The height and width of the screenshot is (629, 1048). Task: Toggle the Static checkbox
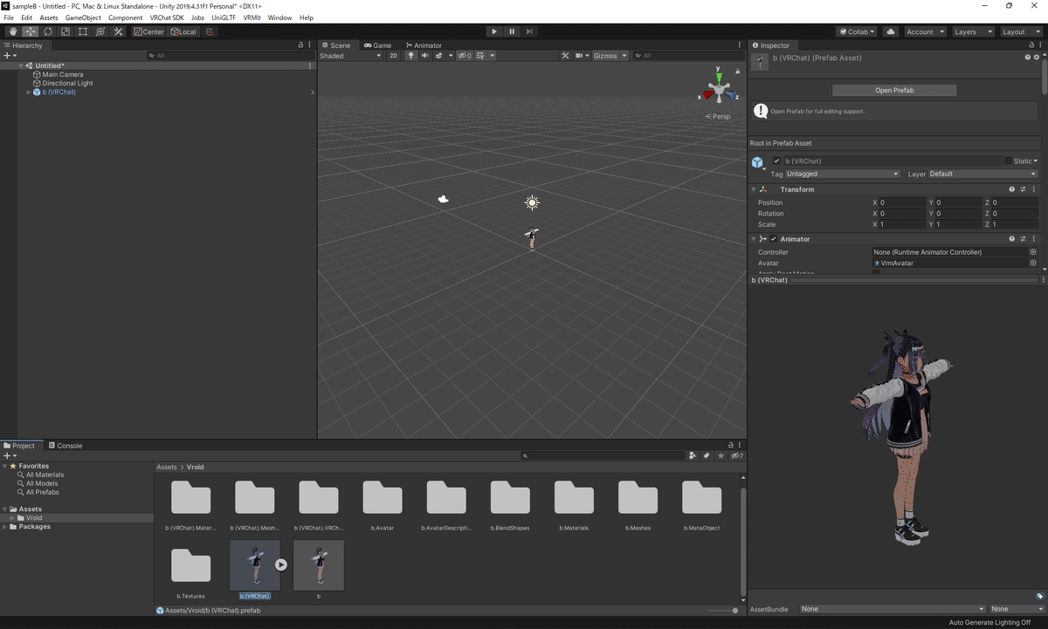click(x=1008, y=161)
